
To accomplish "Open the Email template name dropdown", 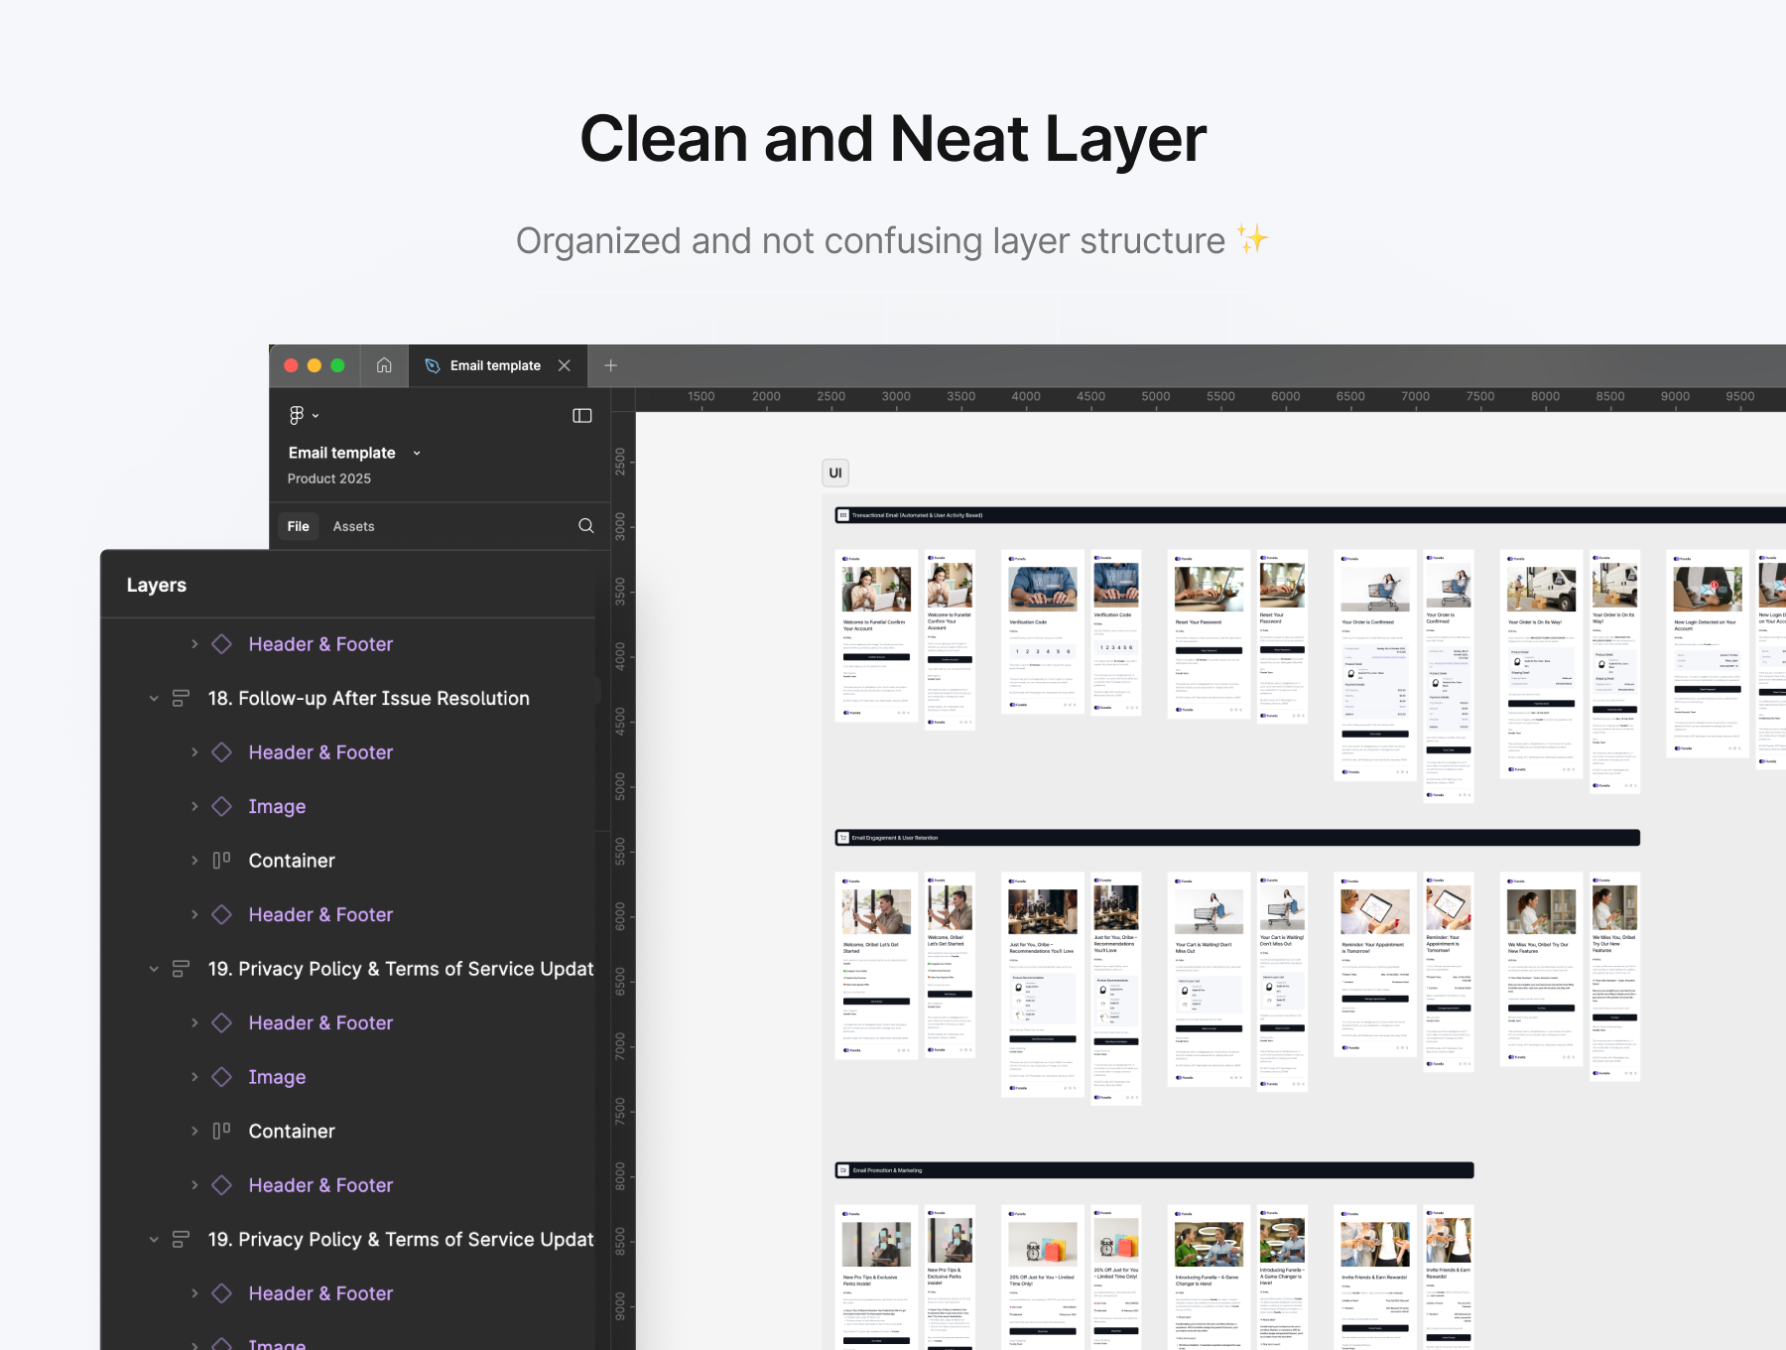I will pyautogui.click(x=417, y=453).
